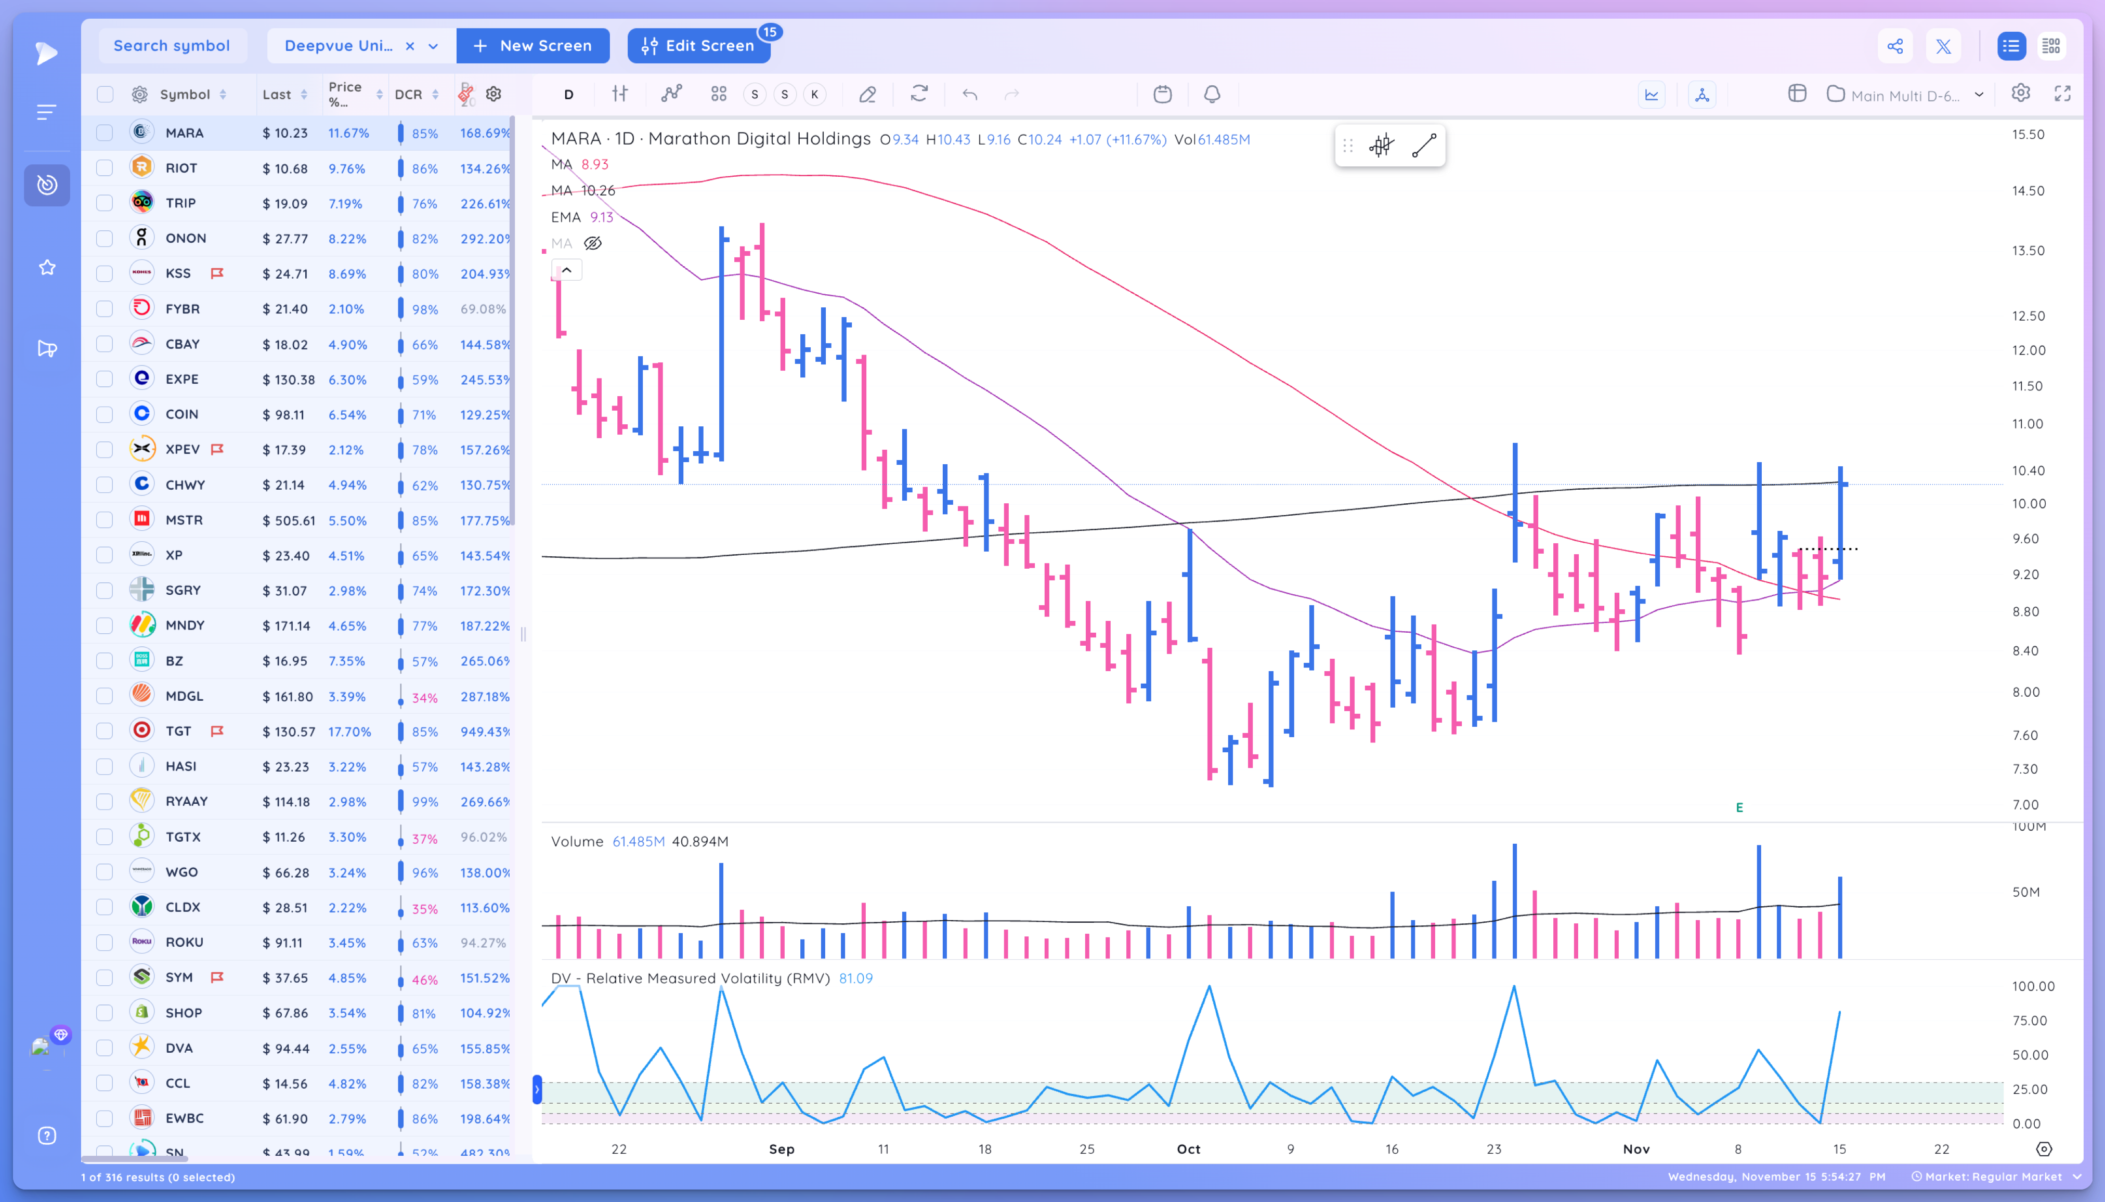Click the New Screen button
Viewport: 2105px width, 1202px height.
(x=532, y=45)
